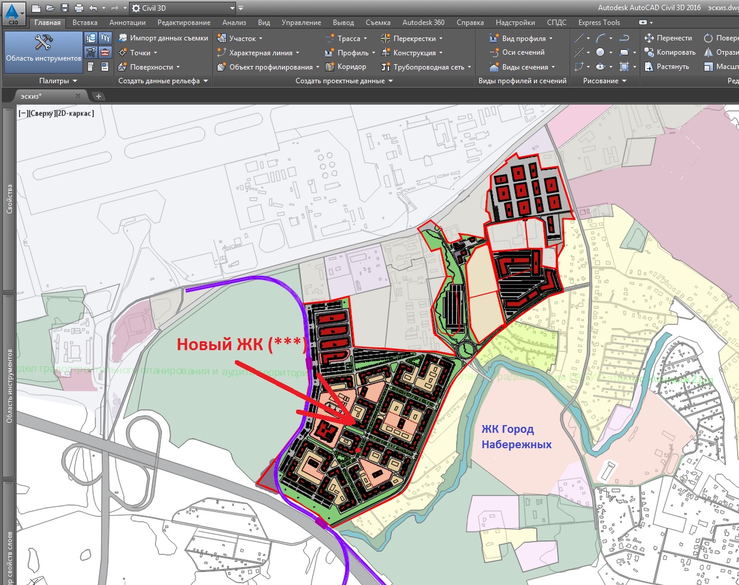This screenshot has width=739, height=585.
Task: Select the Ellipse drawing tool
Action: click(600, 67)
